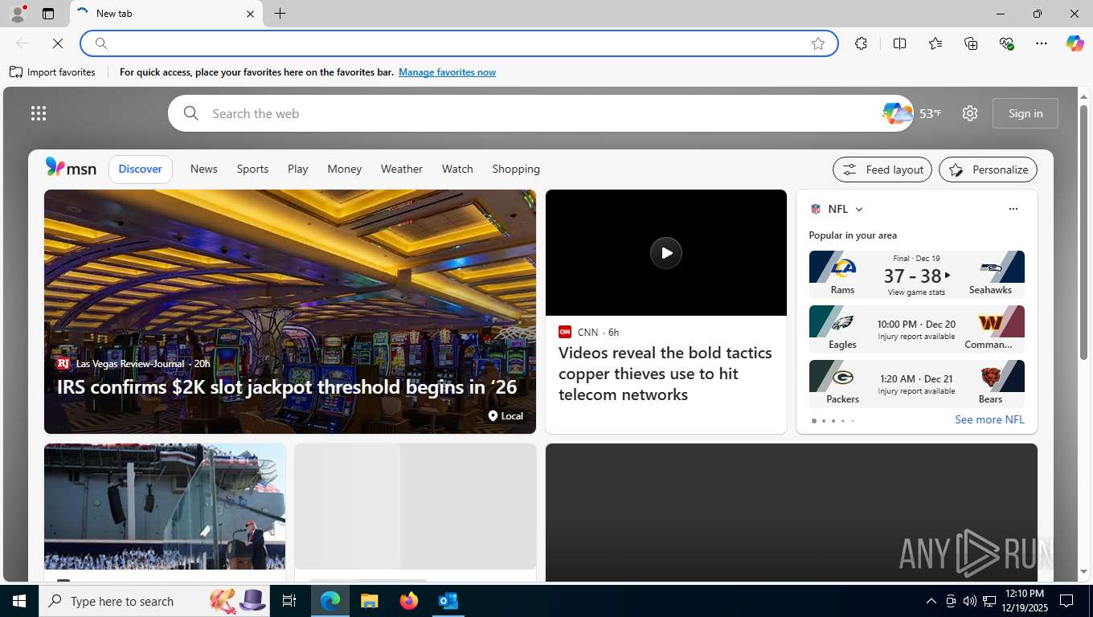Open the Extensions icon
1093x617 pixels.
(861, 43)
